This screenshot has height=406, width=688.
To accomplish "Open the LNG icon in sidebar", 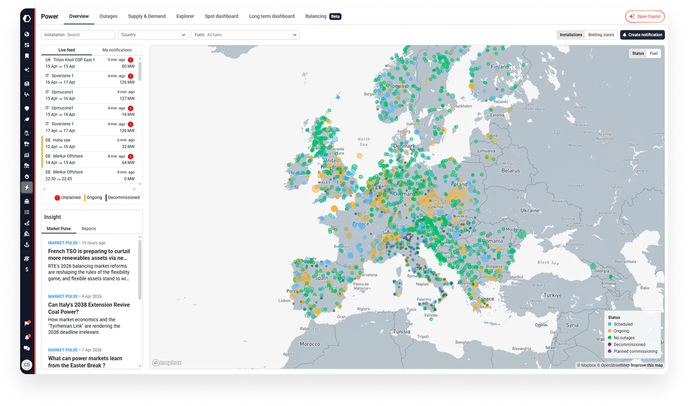I will pos(27,166).
